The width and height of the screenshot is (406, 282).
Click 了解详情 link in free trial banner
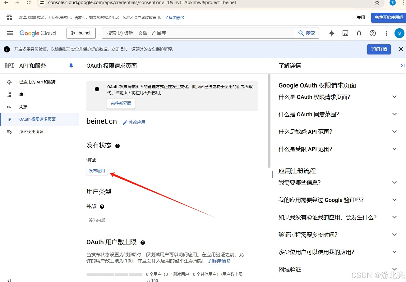point(174,18)
